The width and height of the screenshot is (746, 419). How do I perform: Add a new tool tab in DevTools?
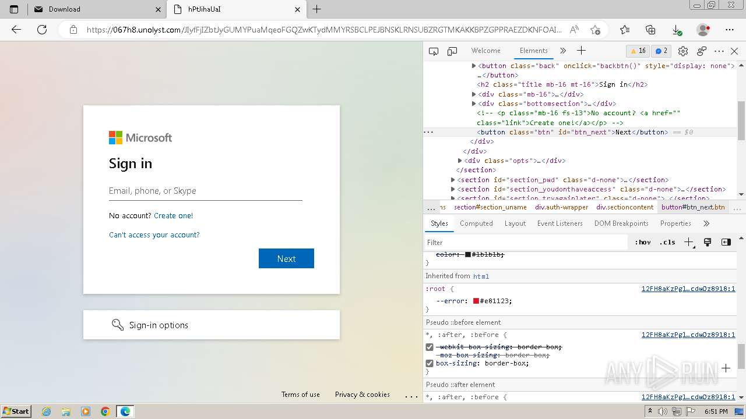coord(581,51)
